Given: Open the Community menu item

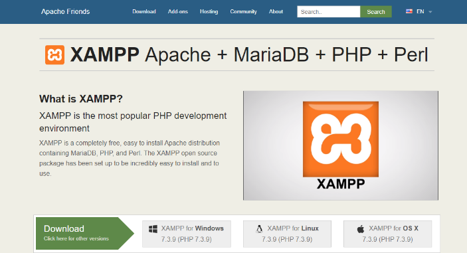Looking at the screenshot, I should pyautogui.click(x=243, y=11).
